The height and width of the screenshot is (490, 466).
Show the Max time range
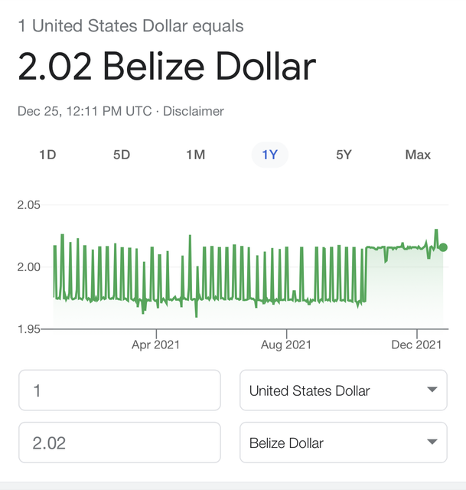(418, 155)
